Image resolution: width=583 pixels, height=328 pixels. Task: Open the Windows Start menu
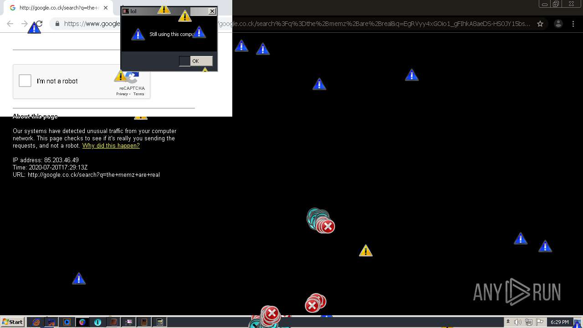coord(12,322)
